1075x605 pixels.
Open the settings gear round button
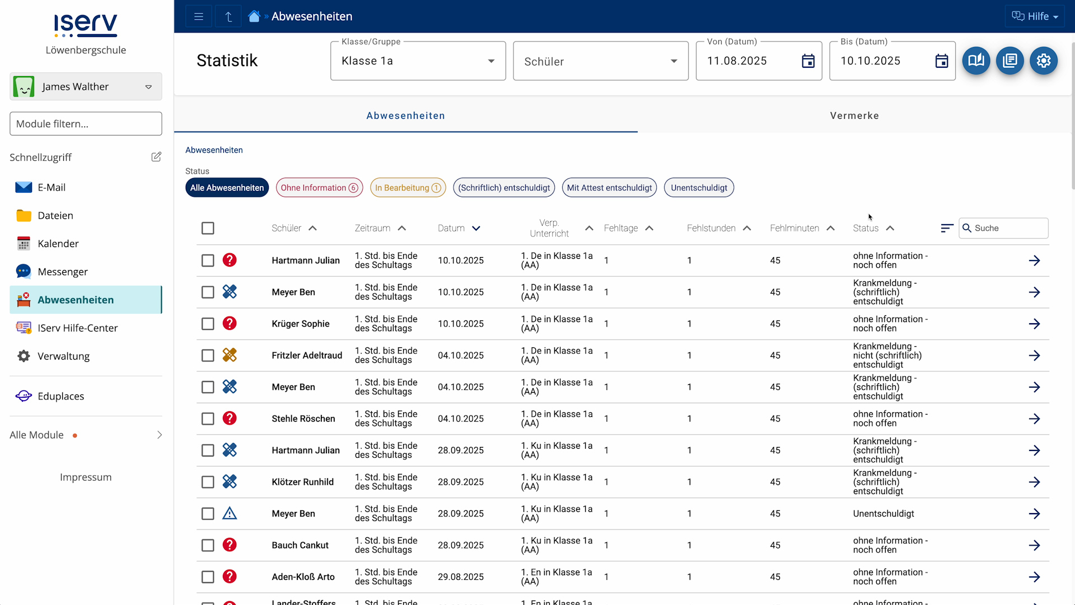(x=1043, y=61)
